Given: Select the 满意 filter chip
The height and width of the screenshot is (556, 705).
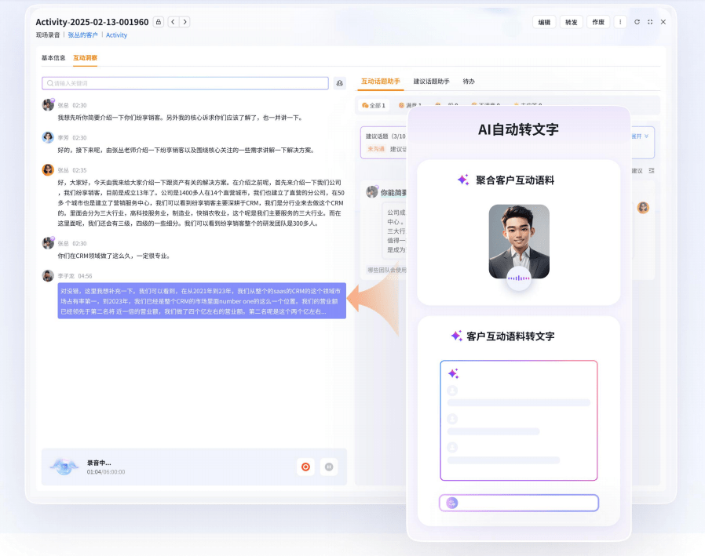Looking at the screenshot, I should point(409,105).
